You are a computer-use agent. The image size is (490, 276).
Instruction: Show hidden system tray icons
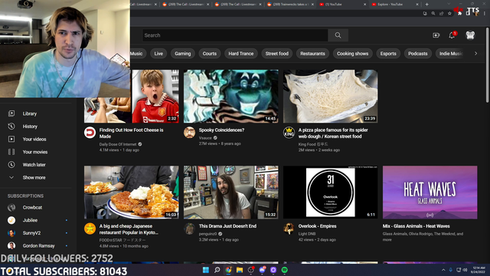443,270
